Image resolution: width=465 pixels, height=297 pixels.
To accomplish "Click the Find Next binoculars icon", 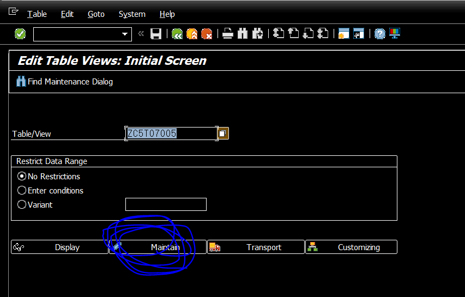I will point(257,33).
